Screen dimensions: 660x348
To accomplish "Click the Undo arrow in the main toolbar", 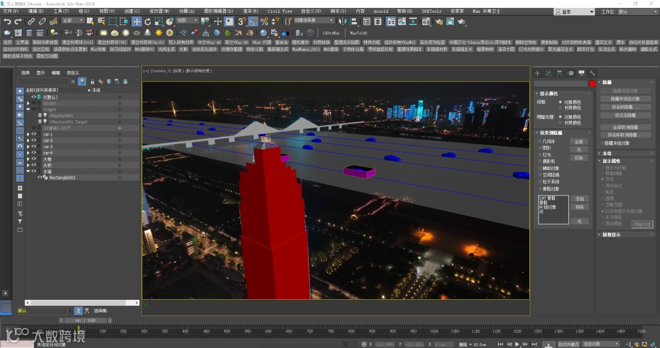I will coord(7,21).
